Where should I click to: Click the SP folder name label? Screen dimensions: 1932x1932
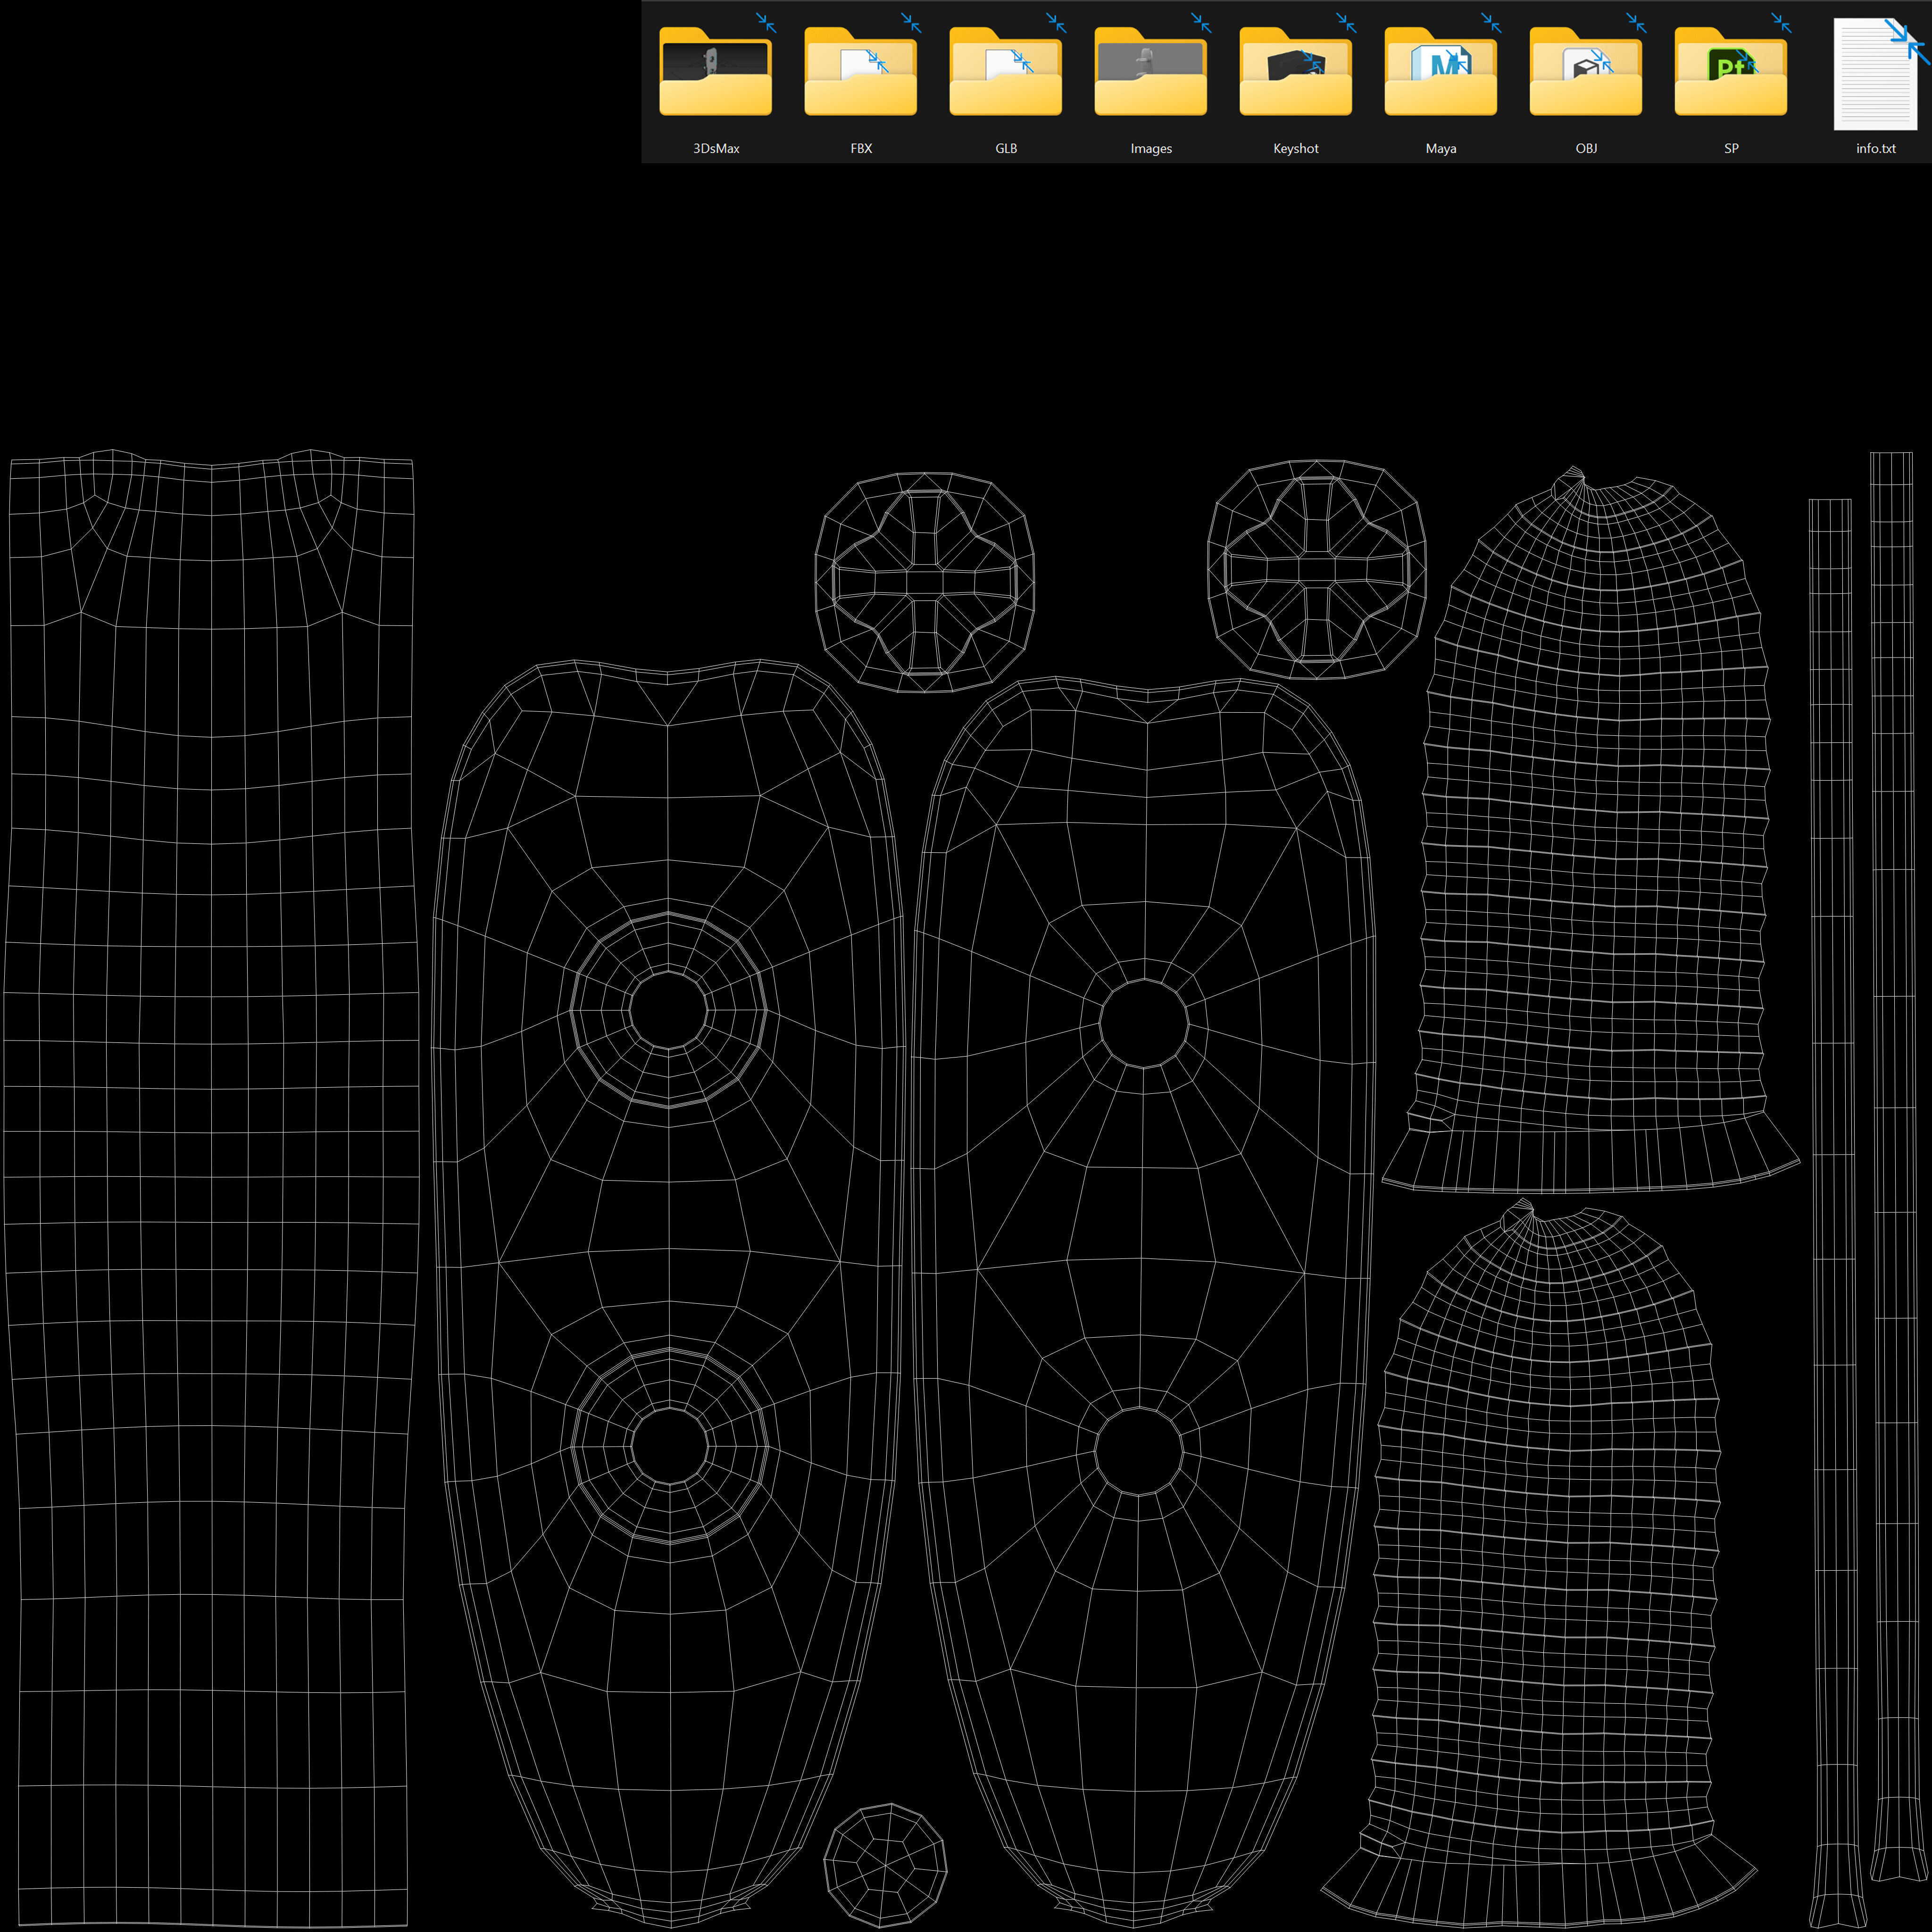[x=1731, y=148]
